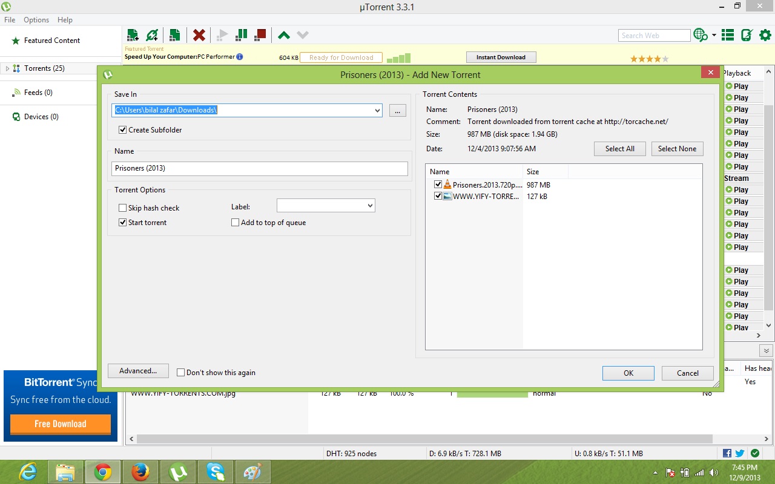
Task: Click the torrent Name input field
Action: [260, 168]
